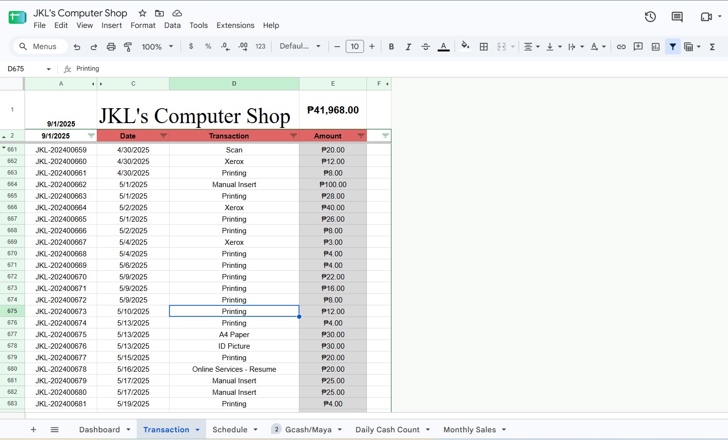Click the redo arrow icon
The width and height of the screenshot is (728, 440).
(94, 47)
